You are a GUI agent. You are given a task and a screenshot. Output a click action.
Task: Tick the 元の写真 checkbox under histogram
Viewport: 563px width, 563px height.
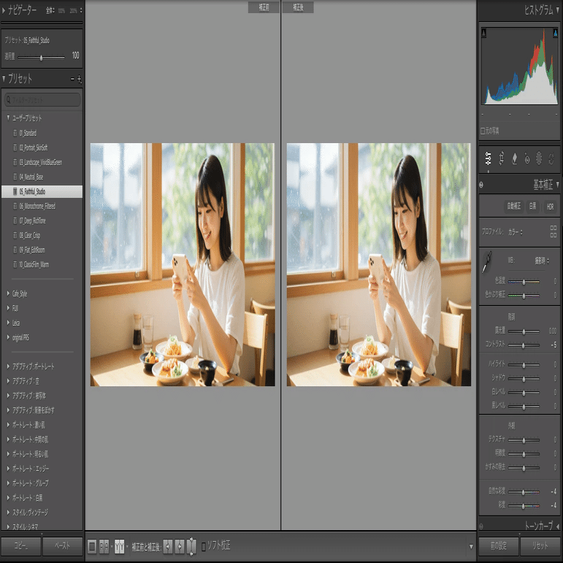(483, 131)
